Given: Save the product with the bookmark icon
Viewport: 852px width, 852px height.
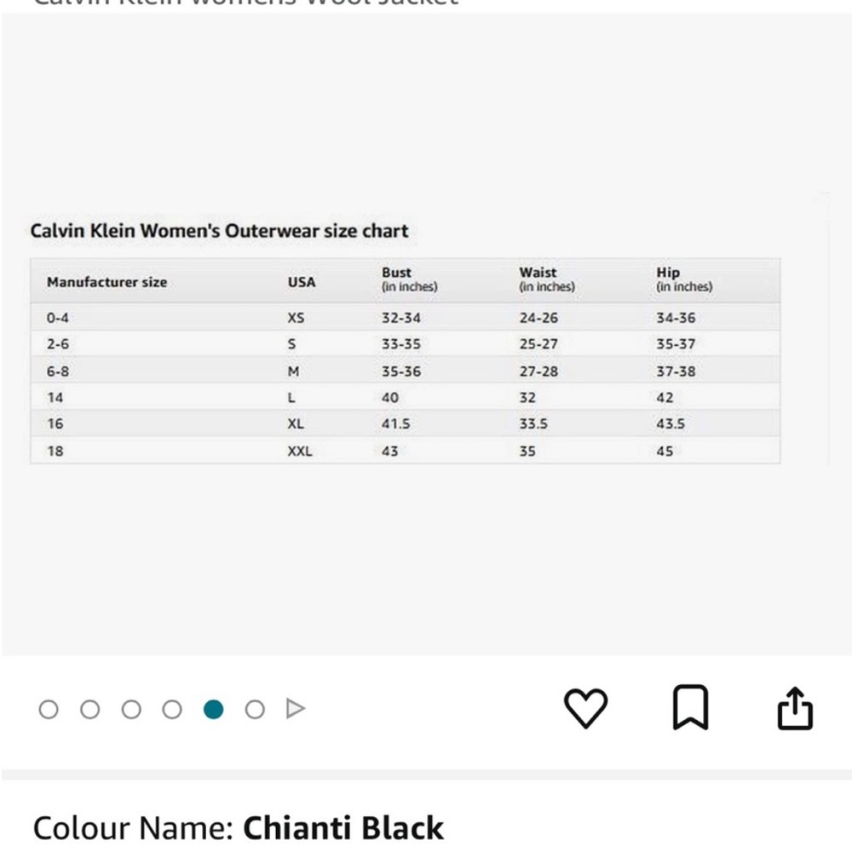Looking at the screenshot, I should coord(690,707).
